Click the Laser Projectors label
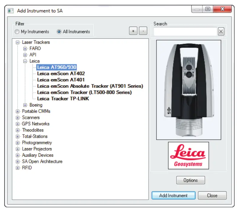 37,149
